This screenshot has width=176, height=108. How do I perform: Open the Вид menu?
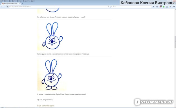pyautogui.click(x=10, y=1)
